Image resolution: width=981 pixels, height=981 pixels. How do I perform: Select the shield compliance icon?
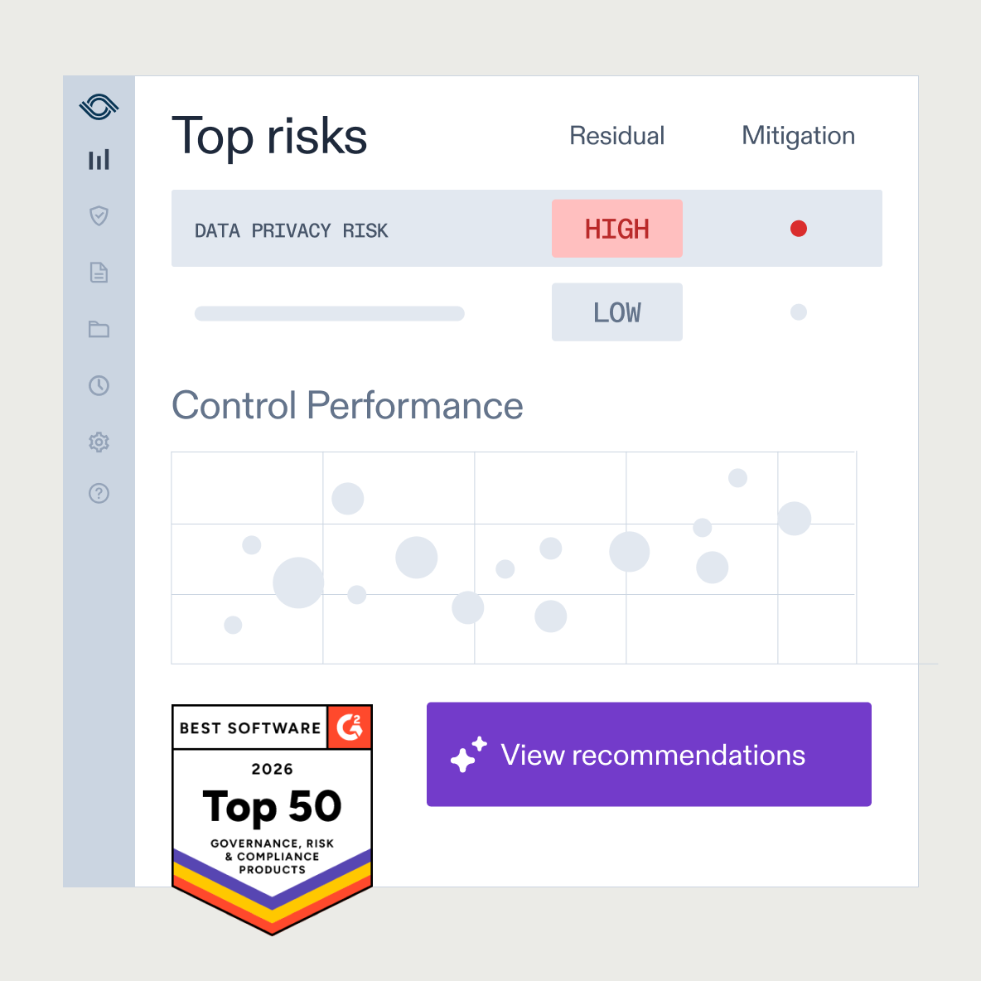point(99,216)
